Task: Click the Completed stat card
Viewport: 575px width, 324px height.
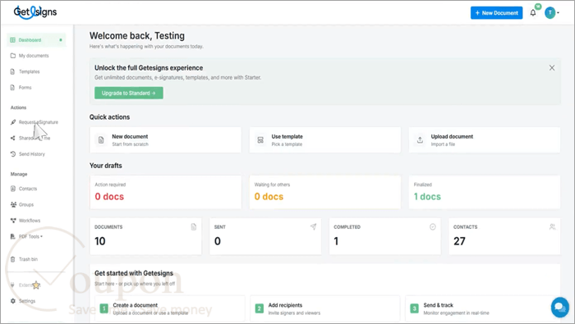Action: (384, 236)
